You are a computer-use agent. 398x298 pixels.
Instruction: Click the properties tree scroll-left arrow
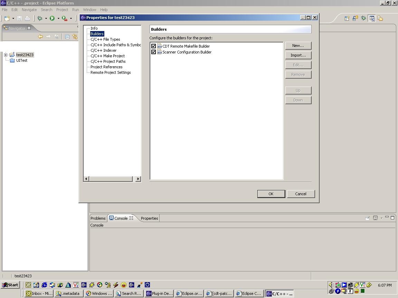tap(86, 179)
